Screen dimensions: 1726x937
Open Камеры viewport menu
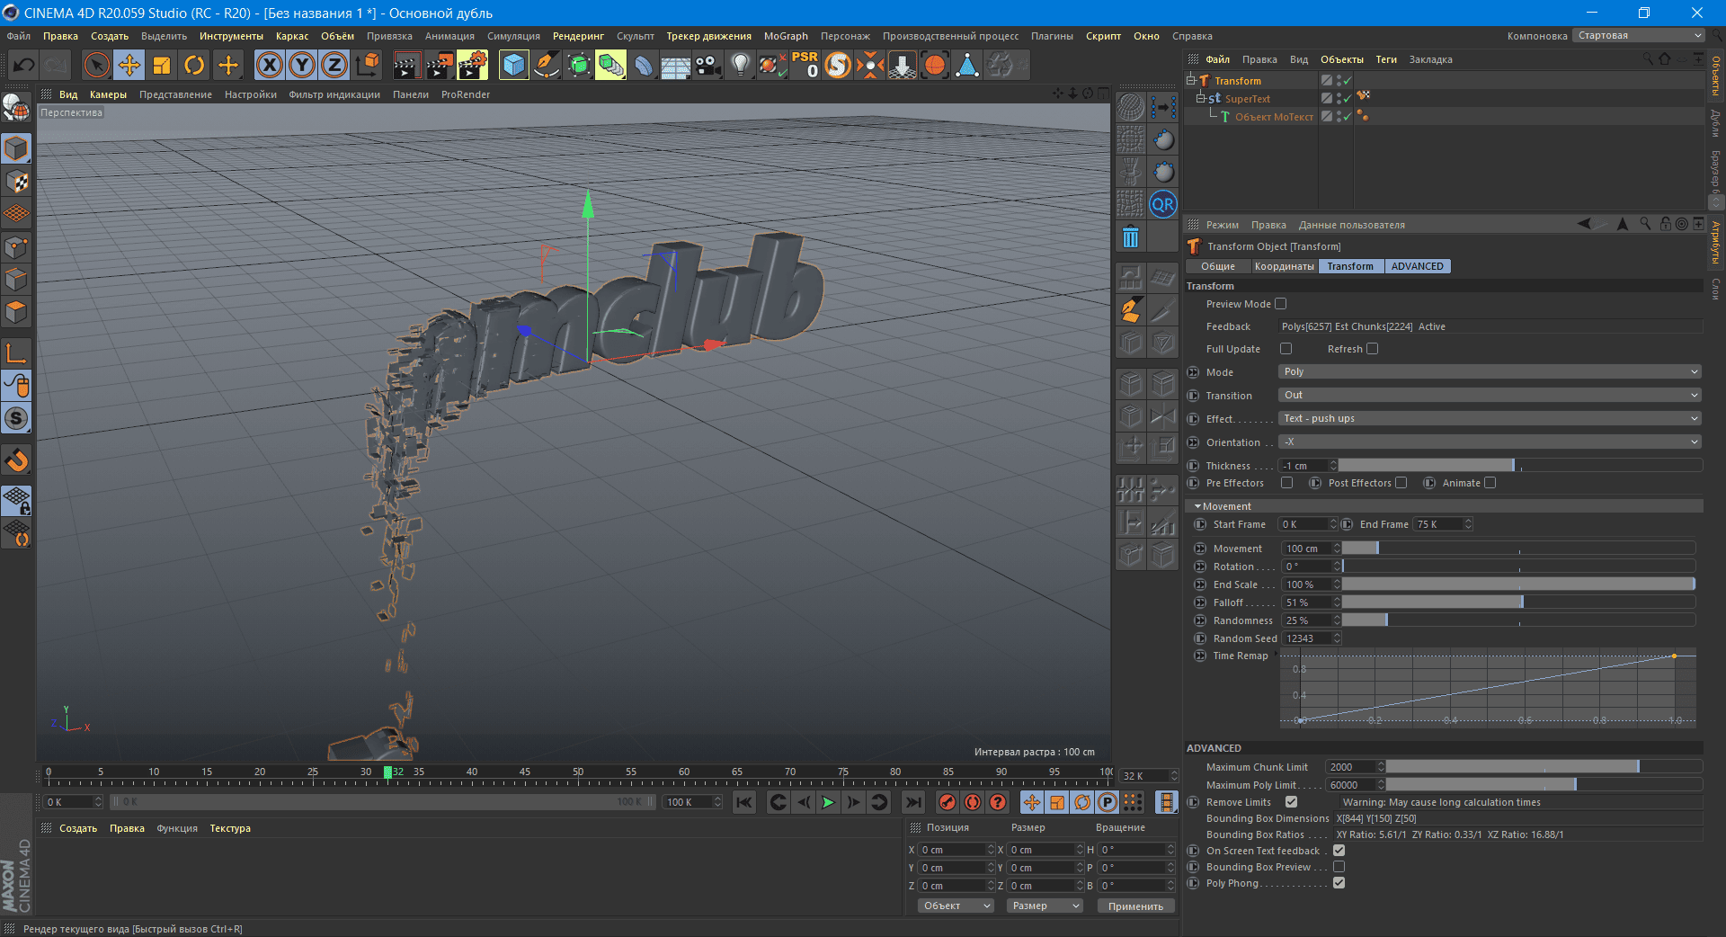pyautogui.click(x=108, y=94)
